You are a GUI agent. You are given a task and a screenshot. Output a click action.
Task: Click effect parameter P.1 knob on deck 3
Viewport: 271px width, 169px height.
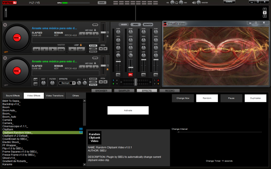click(x=79, y=83)
